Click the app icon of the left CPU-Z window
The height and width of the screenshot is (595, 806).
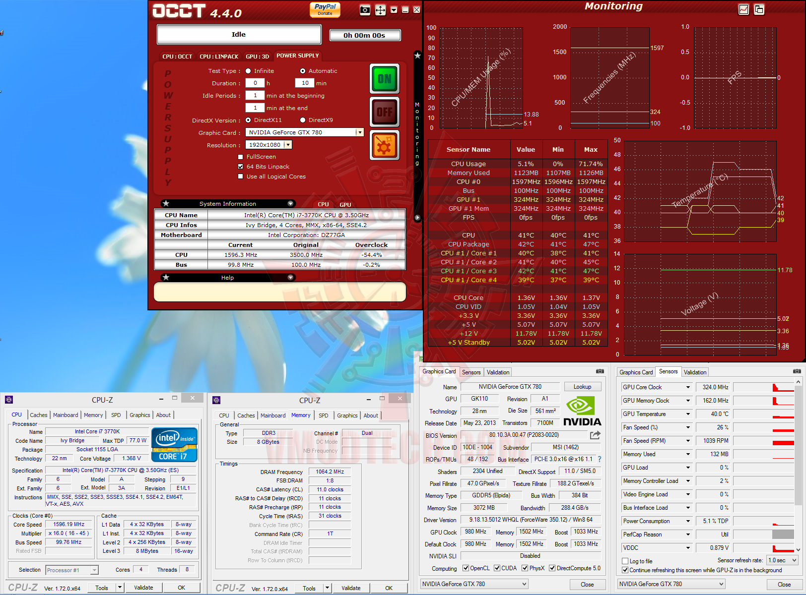pyautogui.click(x=9, y=400)
